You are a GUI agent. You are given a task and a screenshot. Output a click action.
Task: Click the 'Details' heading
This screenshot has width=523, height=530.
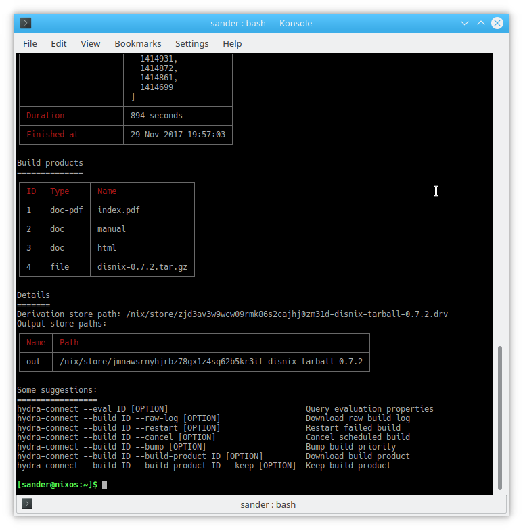click(34, 295)
